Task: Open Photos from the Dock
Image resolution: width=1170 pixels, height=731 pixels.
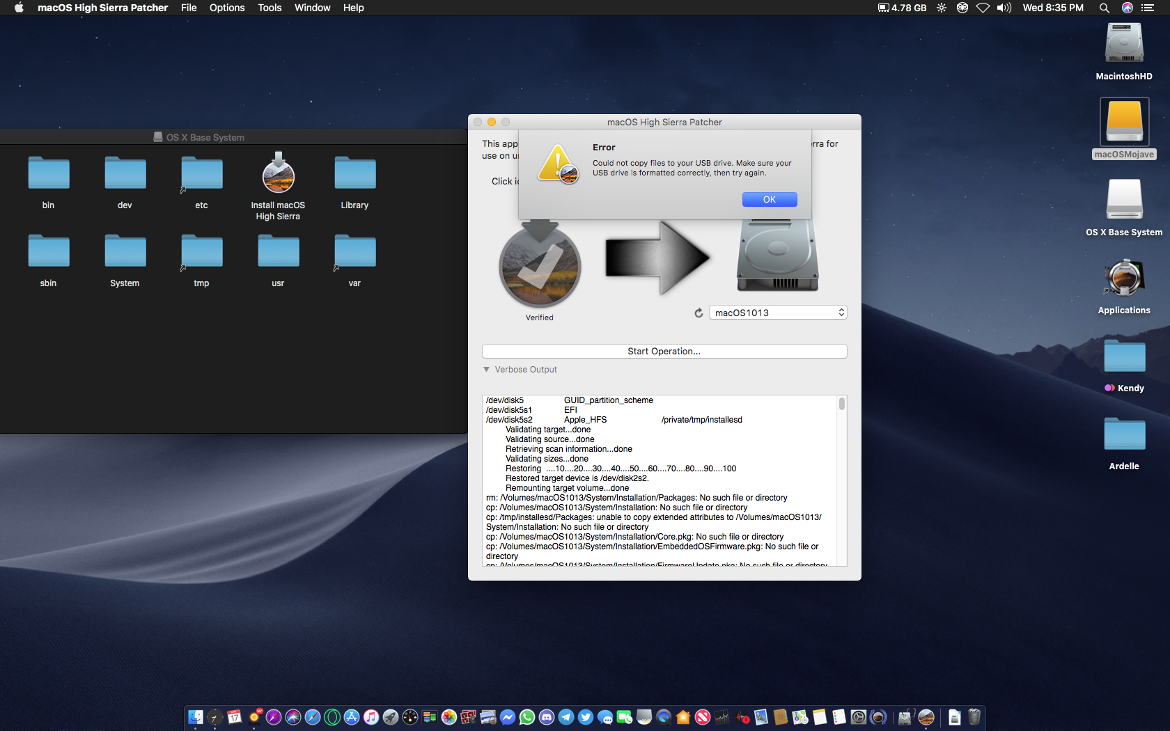Action: coord(449,716)
